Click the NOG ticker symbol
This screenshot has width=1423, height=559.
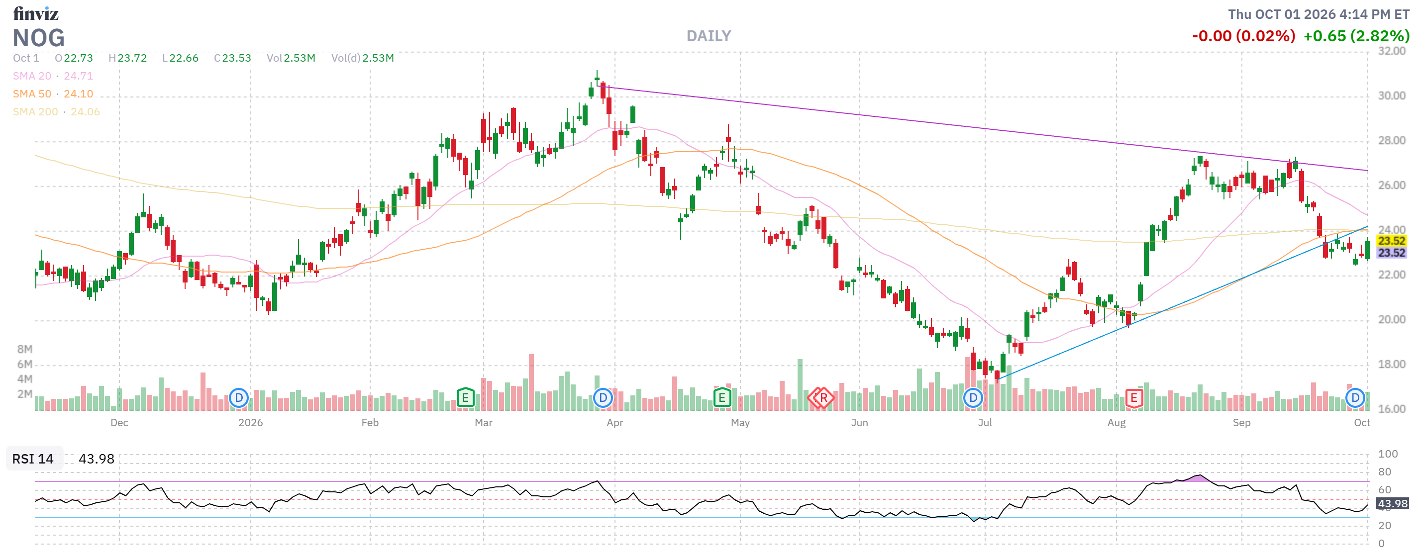[x=39, y=38]
